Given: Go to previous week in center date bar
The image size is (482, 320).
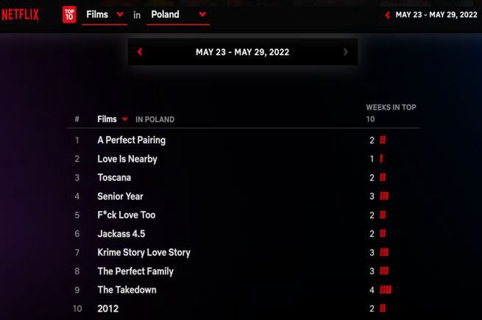Looking at the screenshot, I should tap(140, 51).
